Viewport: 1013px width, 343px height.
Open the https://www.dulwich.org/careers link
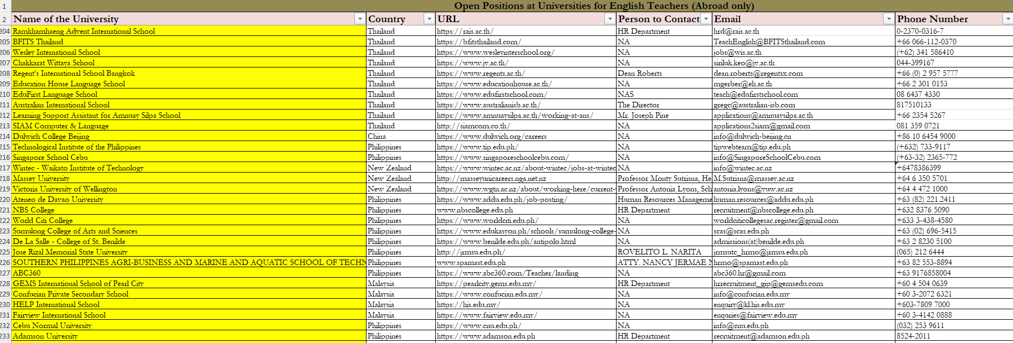[491, 137]
